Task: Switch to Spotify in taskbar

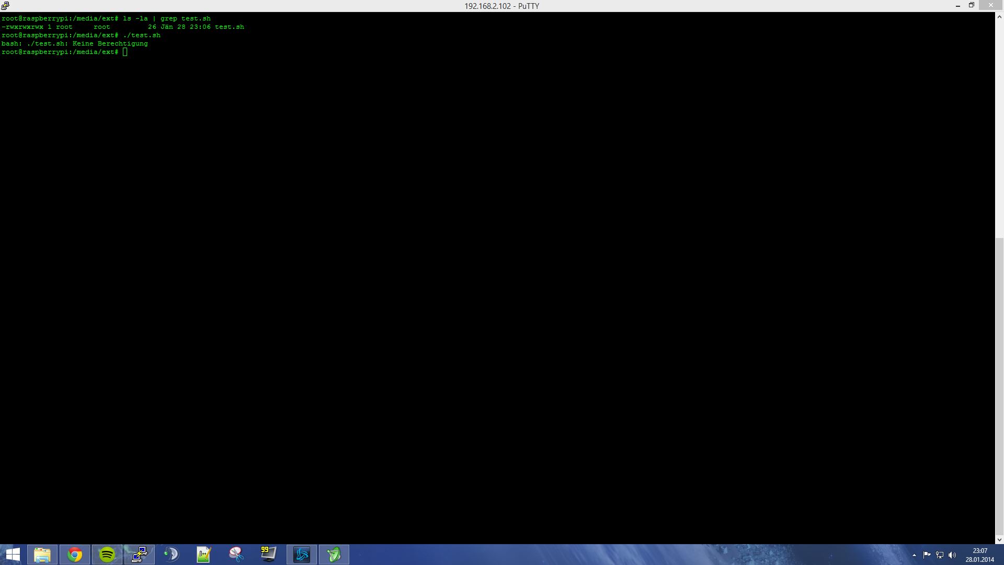Action: [107, 555]
